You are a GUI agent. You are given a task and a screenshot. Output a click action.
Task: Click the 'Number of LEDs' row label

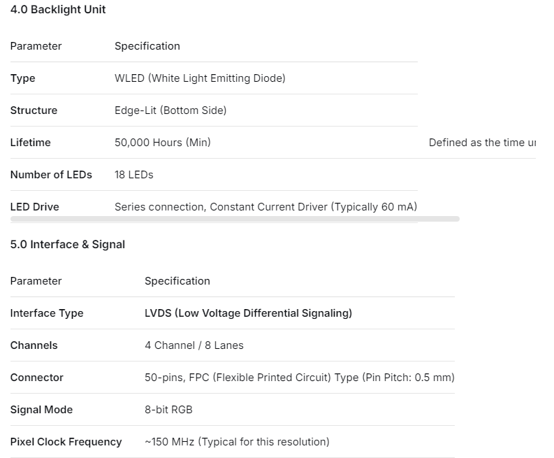coord(51,175)
